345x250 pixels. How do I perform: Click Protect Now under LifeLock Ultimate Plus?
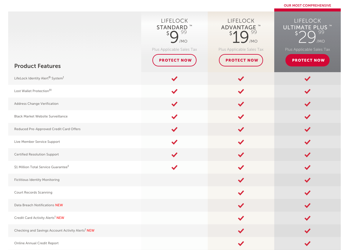[x=308, y=60]
